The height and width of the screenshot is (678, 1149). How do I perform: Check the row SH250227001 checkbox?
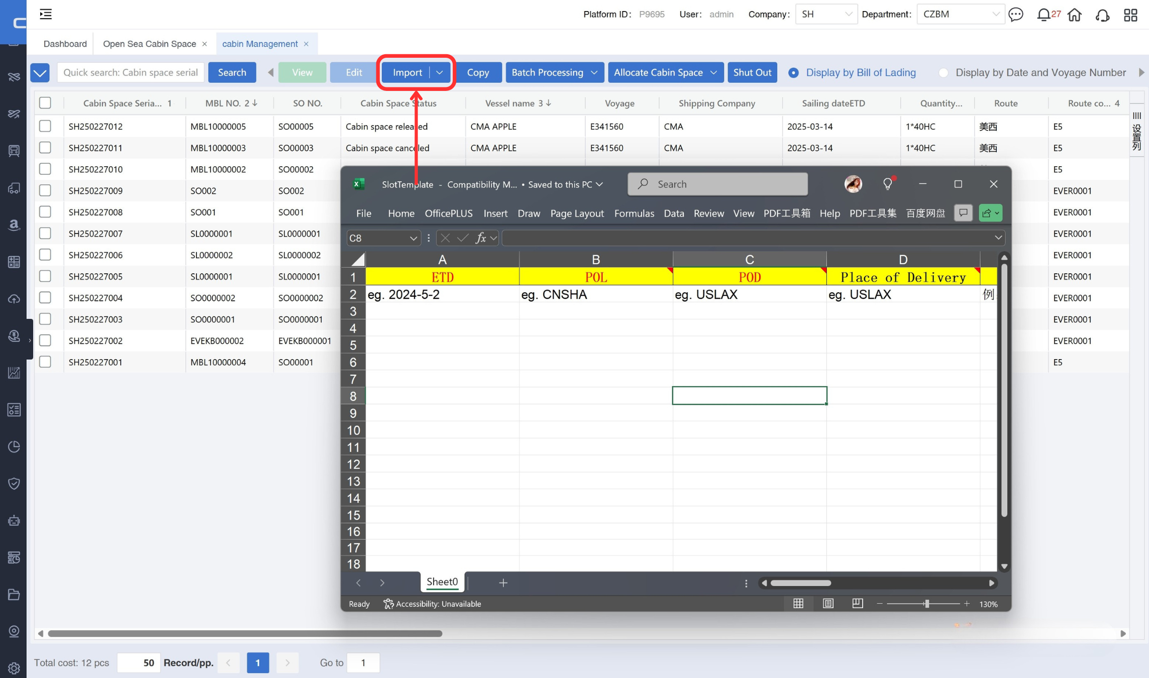pos(45,362)
